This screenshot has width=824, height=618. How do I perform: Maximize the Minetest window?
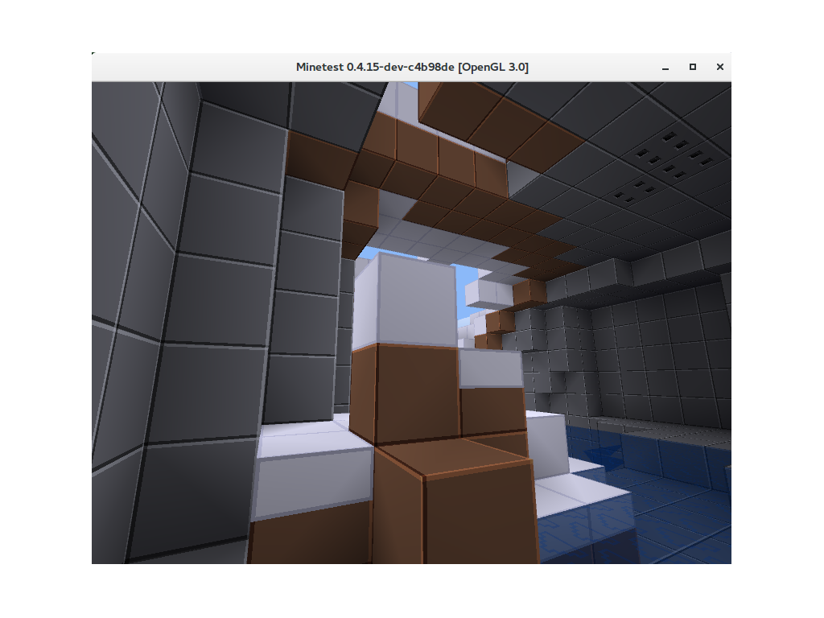[692, 67]
